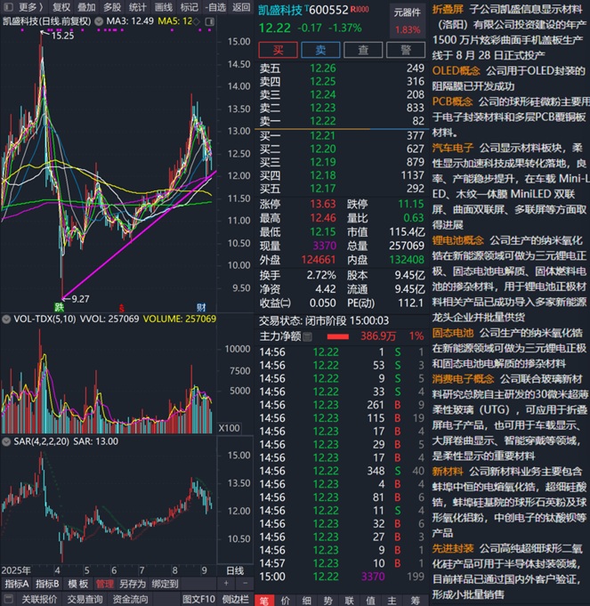Viewport: 590px width, 606px height.
Task: Click 跌停 price 11.15
Action: click(411, 204)
